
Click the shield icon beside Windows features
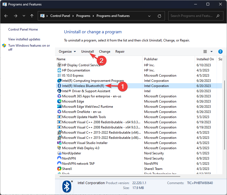click(4, 46)
